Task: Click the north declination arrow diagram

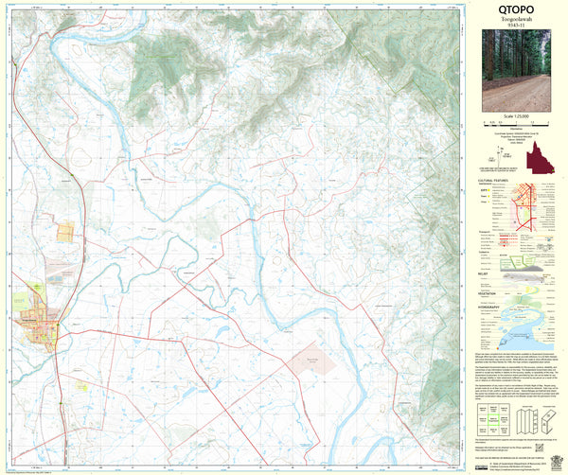Action: pos(498,155)
